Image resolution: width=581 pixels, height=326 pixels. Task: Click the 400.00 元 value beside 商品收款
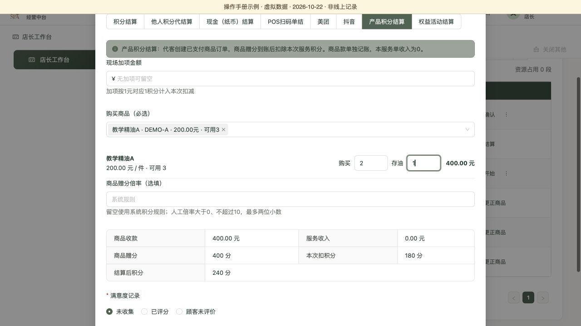(226, 238)
